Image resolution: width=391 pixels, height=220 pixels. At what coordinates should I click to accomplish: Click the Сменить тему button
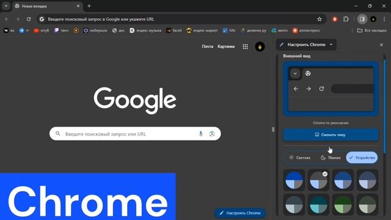pyautogui.click(x=331, y=134)
